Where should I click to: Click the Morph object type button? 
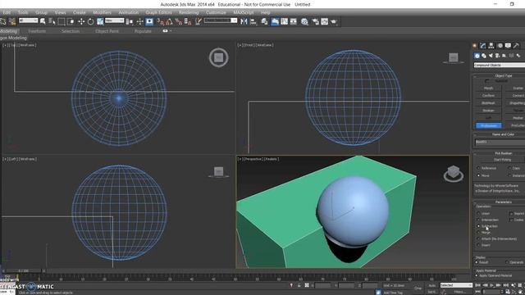point(489,88)
